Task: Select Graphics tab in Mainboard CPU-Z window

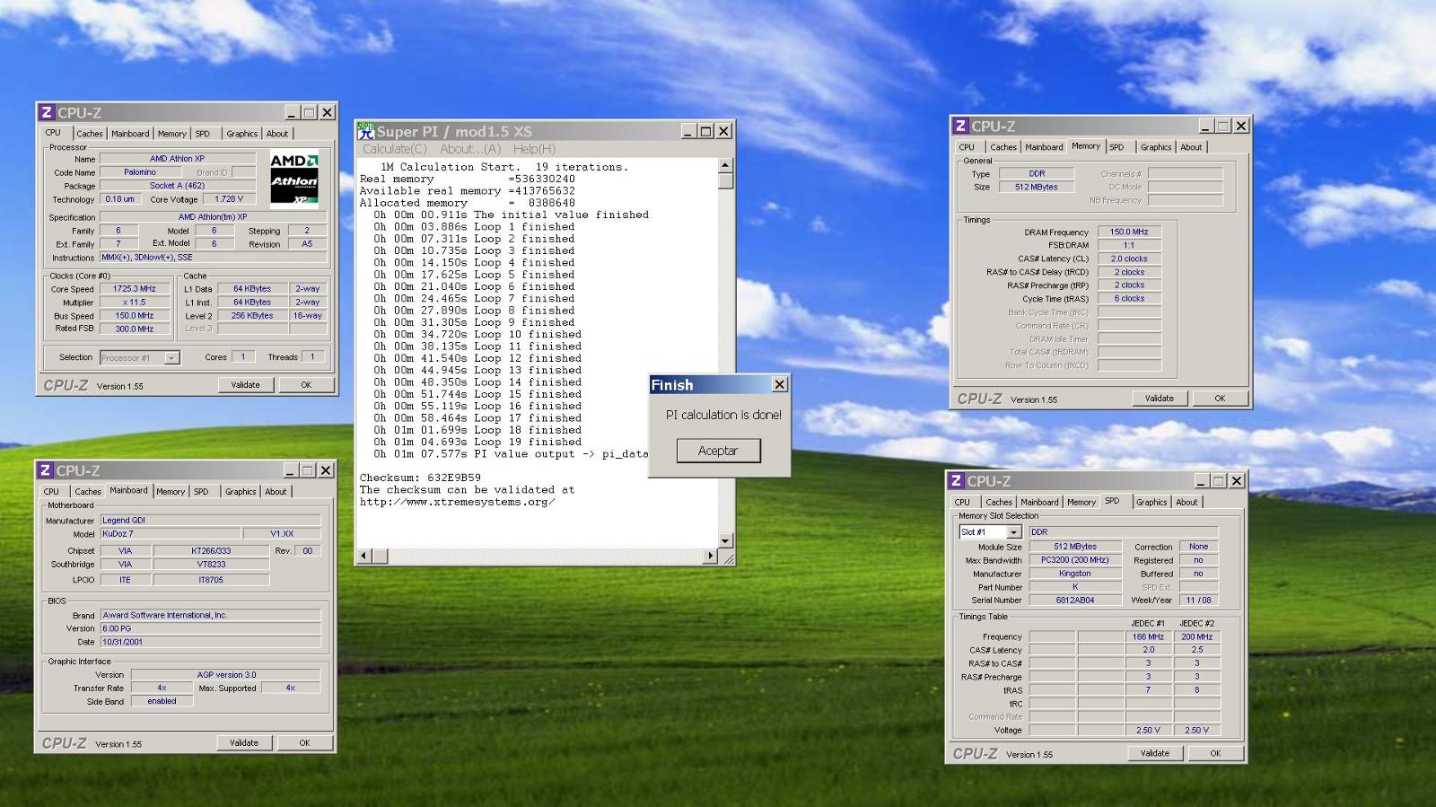Action: pyautogui.click(x=240, y=492)
